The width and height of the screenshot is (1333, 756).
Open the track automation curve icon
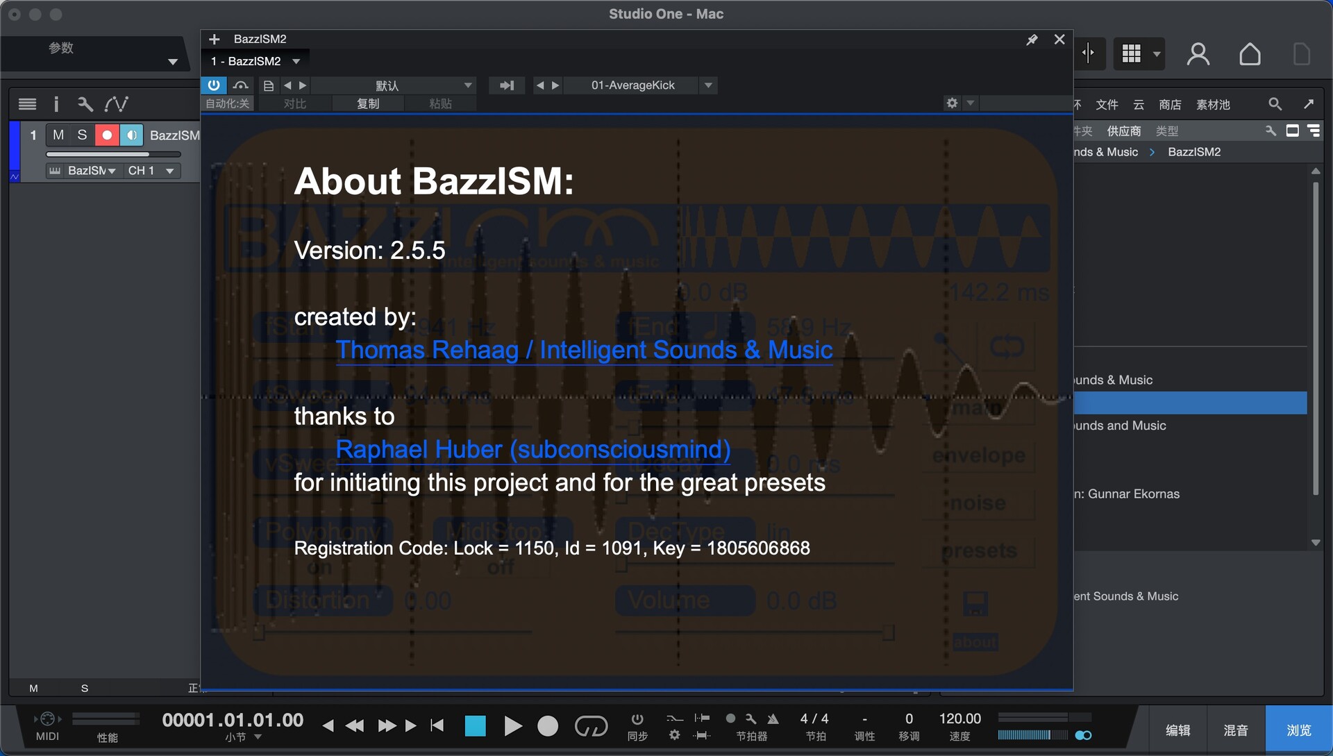[x=116, y=104]
